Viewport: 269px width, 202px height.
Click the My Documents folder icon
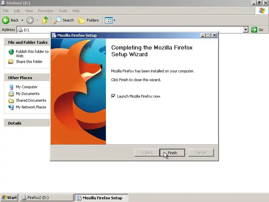coord(11,94)
